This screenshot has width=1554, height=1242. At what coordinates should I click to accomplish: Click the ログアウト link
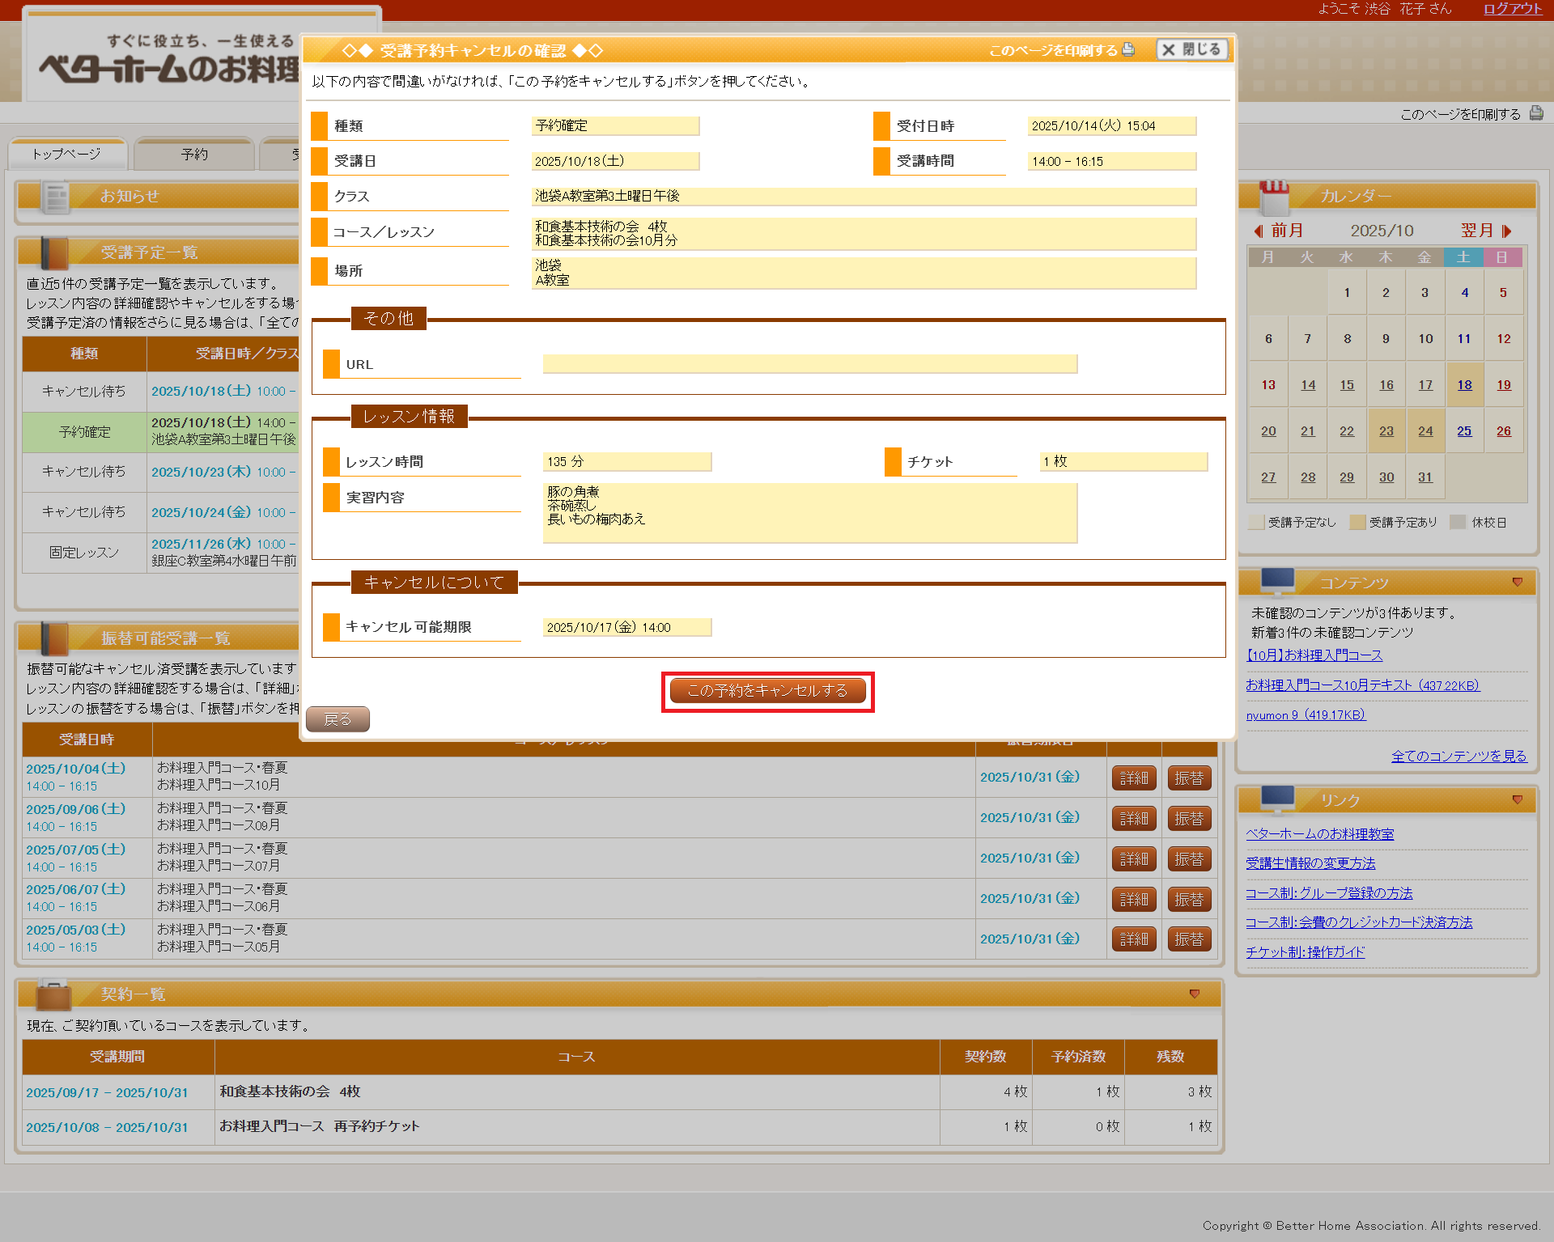1512,9
